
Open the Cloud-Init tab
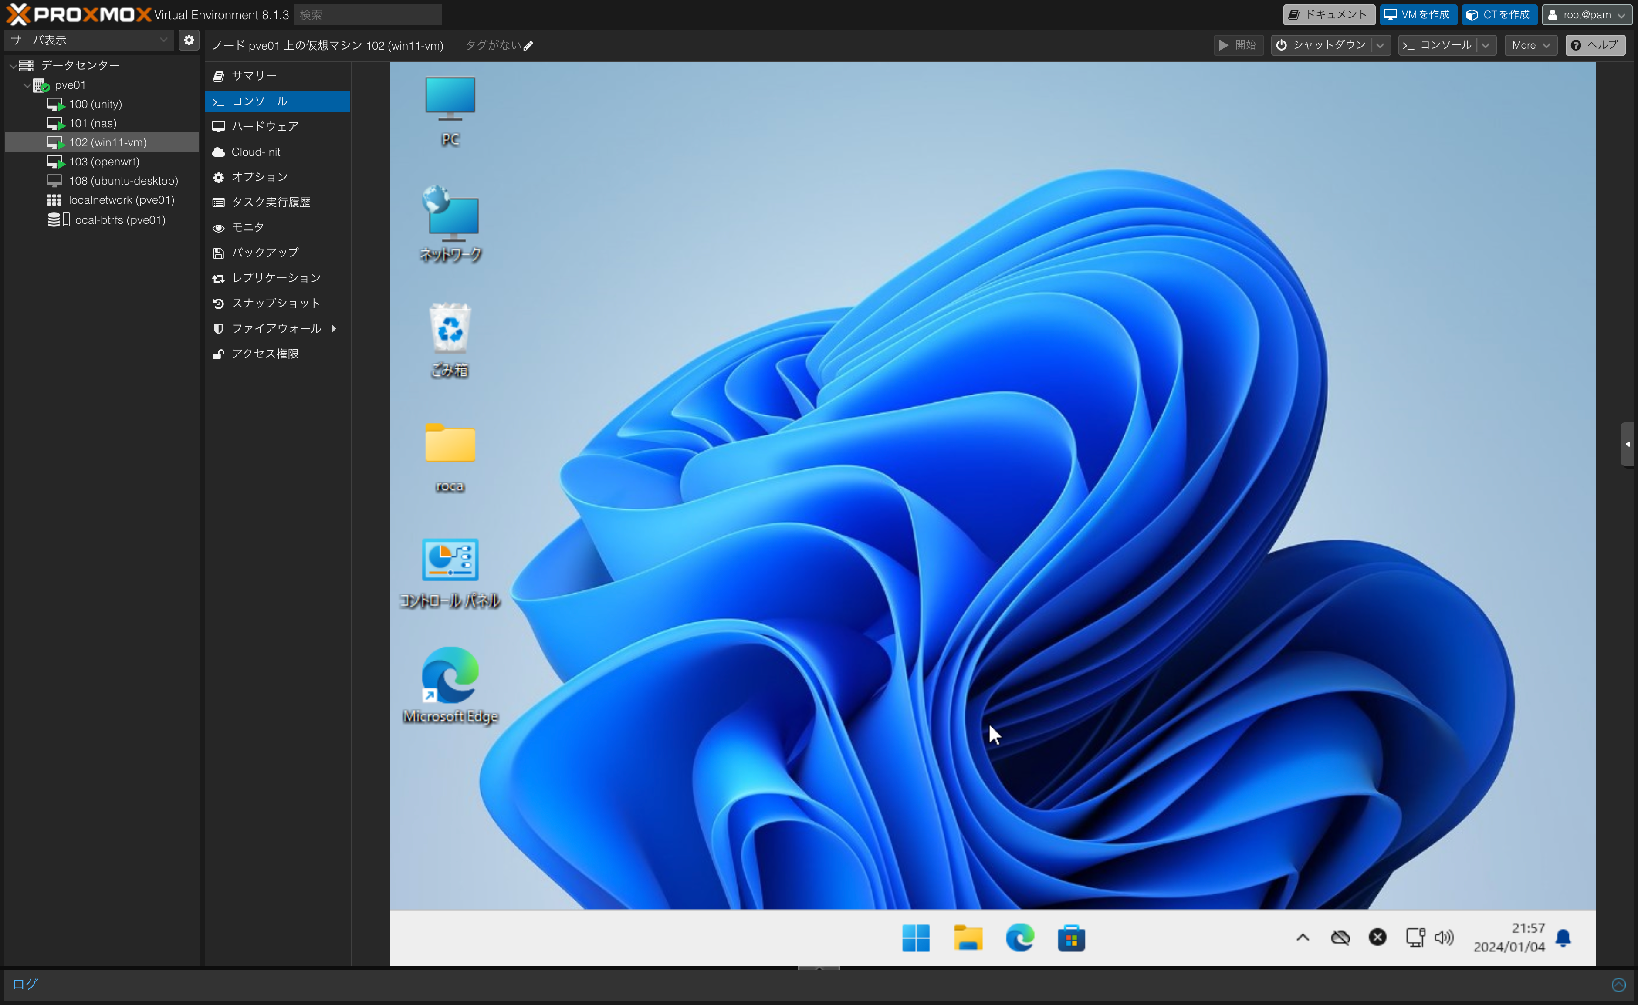click(277, 152)
